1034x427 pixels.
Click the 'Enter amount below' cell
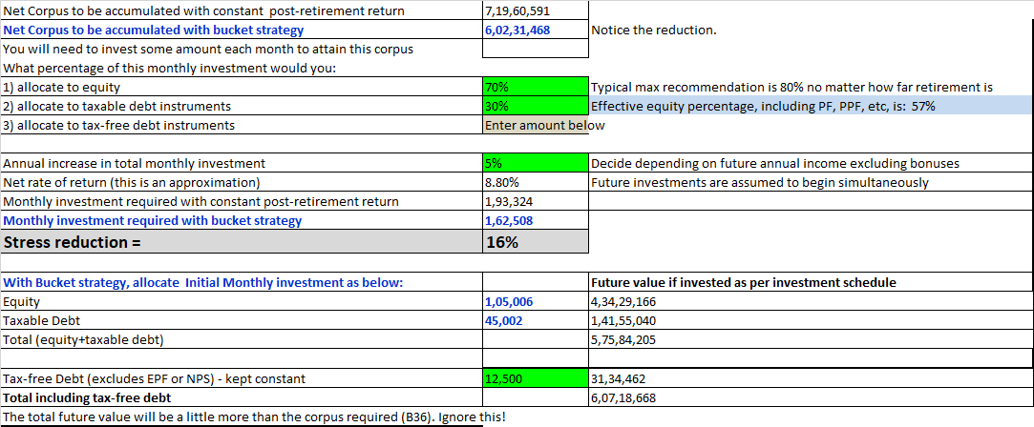[536, 125]
